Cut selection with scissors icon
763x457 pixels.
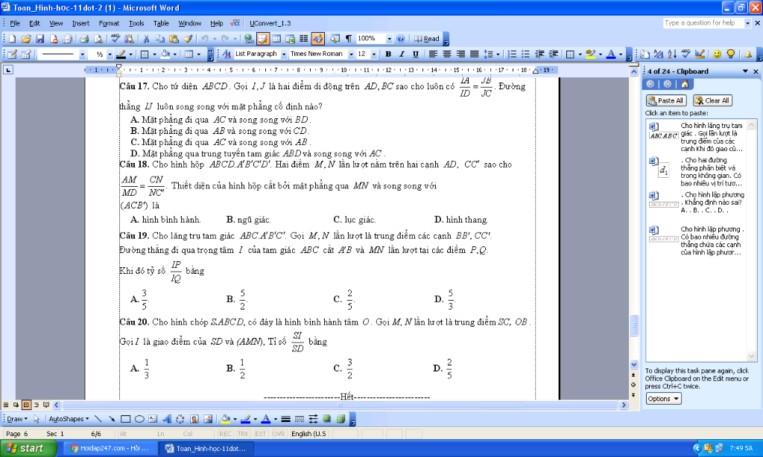(146, 39)
